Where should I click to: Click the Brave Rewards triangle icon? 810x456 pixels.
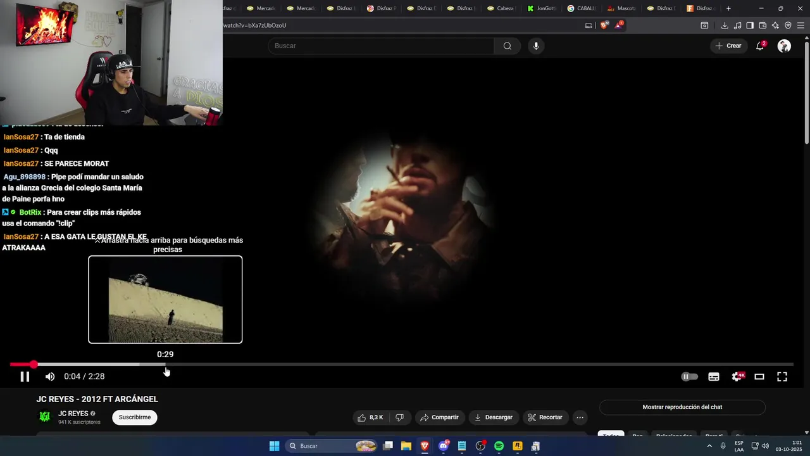pos(619,25)
